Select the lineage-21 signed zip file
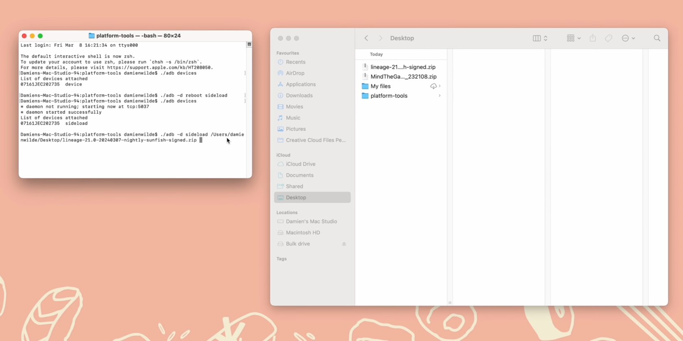The height and width of the screenshot is (341, 683). (x=401, y=67)
